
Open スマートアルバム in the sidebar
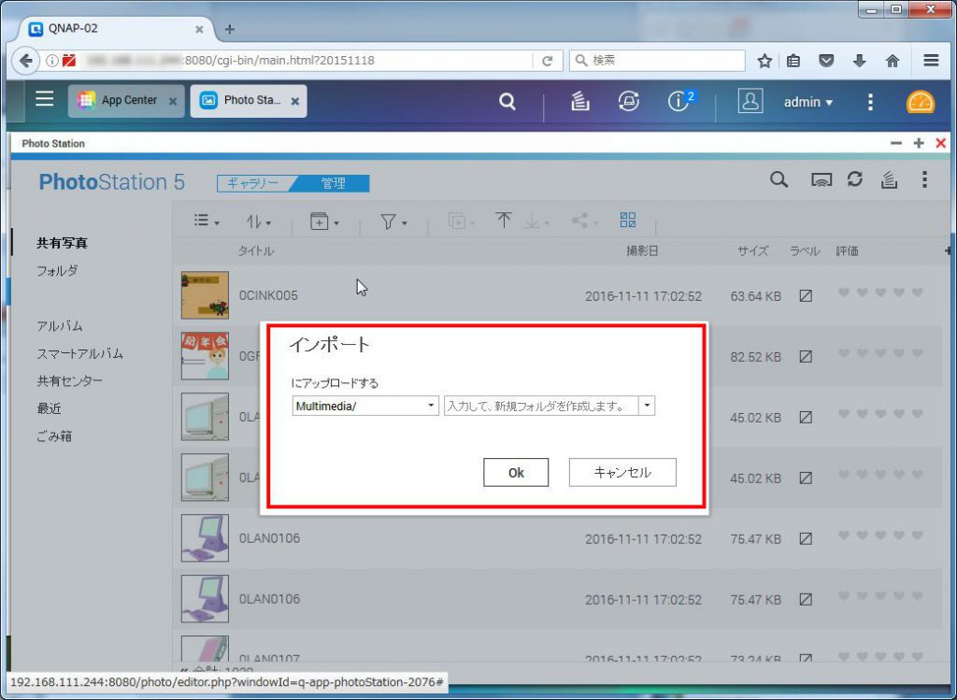click(80, 353)
